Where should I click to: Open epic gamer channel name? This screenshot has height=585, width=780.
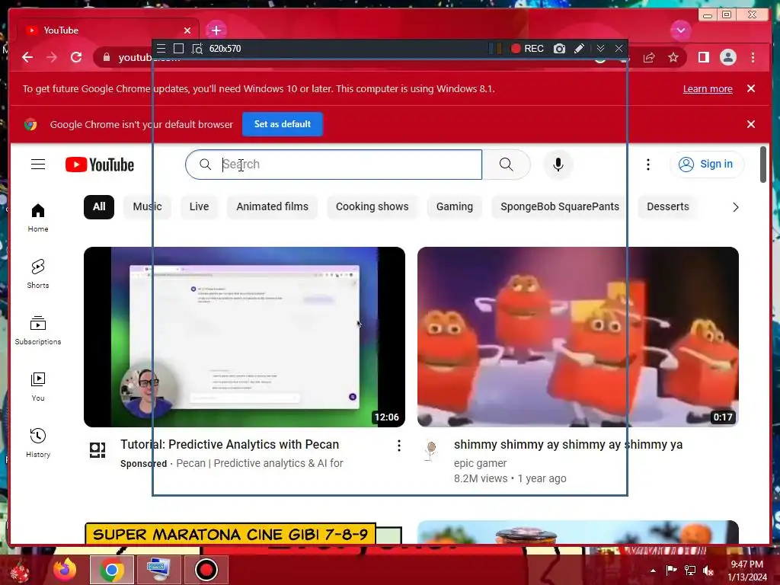click(x=480, y=463)
